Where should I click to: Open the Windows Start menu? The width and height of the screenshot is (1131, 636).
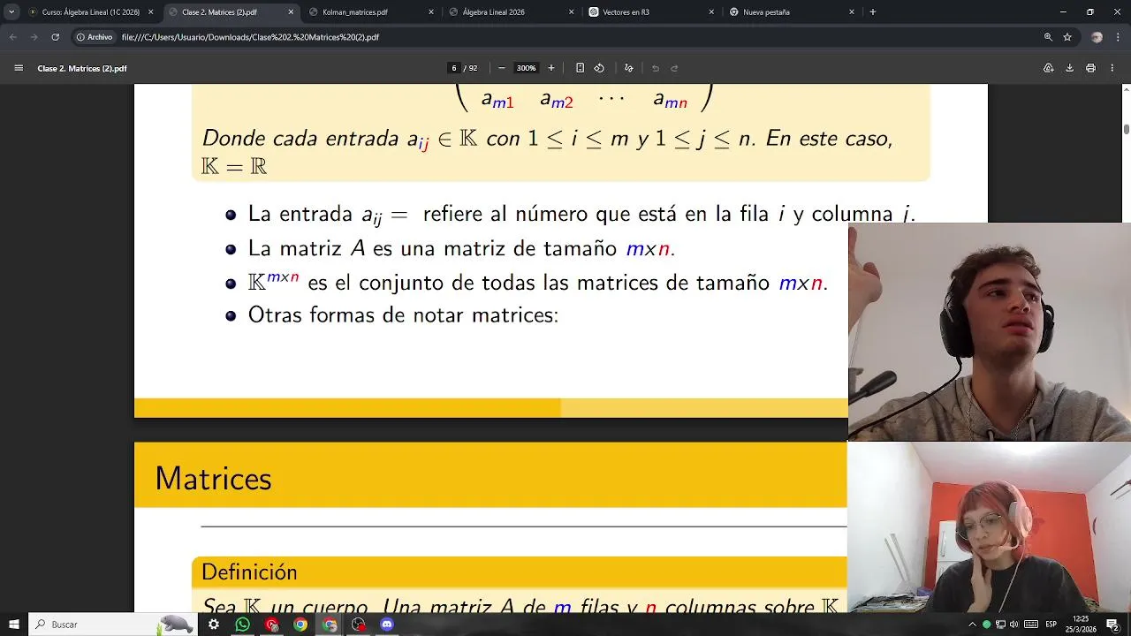(x=13, y=625)
